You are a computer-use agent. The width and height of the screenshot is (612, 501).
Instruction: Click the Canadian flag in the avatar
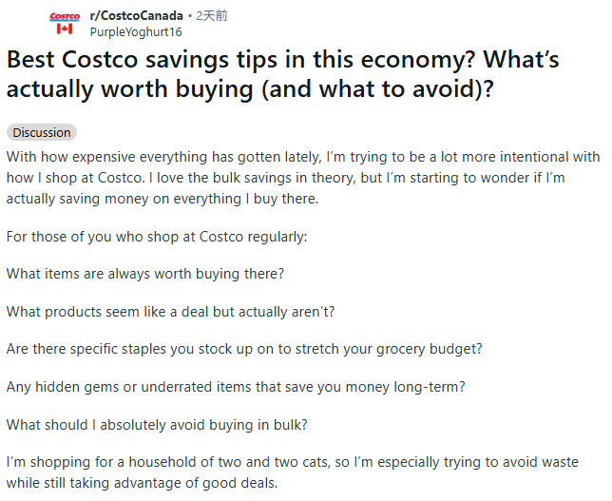coord(65,30)
